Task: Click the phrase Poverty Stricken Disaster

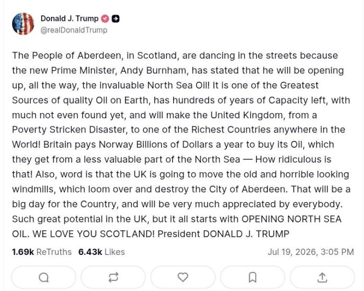Action: pyautogui.click(x=69, y=130)
